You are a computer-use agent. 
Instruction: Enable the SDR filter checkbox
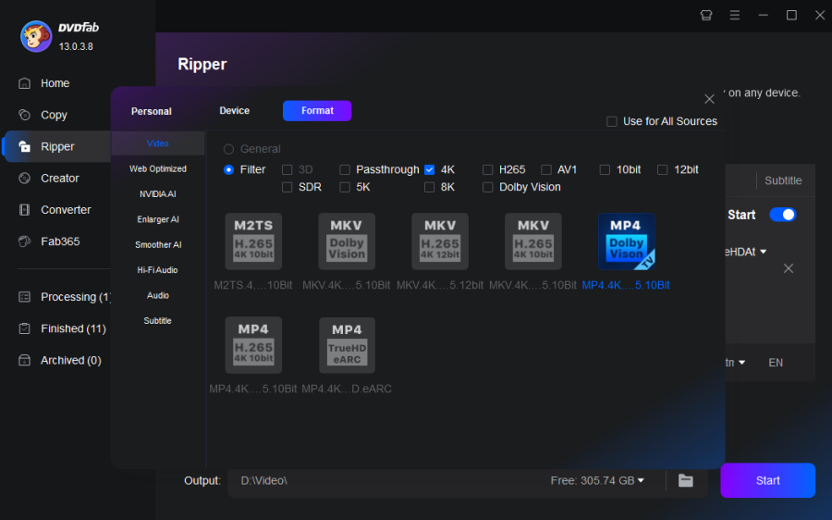pyautogui.click(x=288, y=188)
